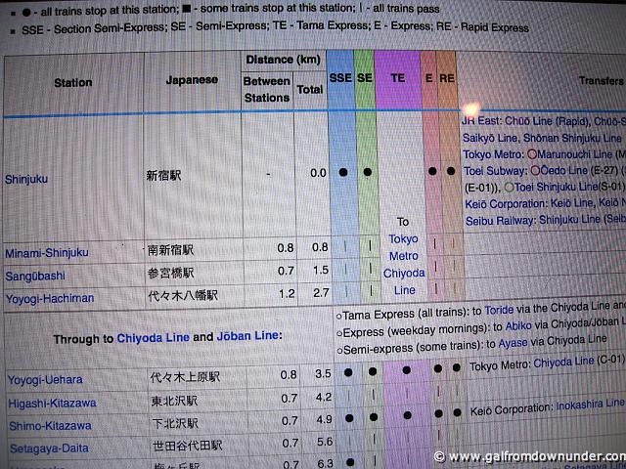Click the RE stop dot in Shinjuku row
This screenshot has width=626, height=469.
[x=451, y=171]
